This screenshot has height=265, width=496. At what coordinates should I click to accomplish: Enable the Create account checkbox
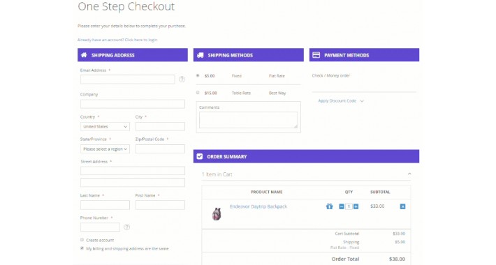82,240
